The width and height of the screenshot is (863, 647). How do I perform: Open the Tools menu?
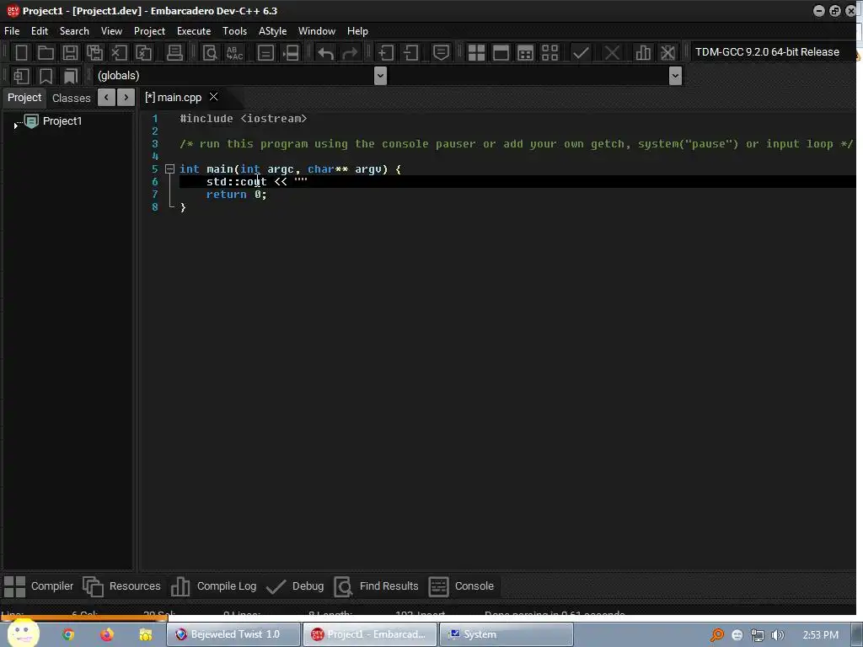(235, 31)
